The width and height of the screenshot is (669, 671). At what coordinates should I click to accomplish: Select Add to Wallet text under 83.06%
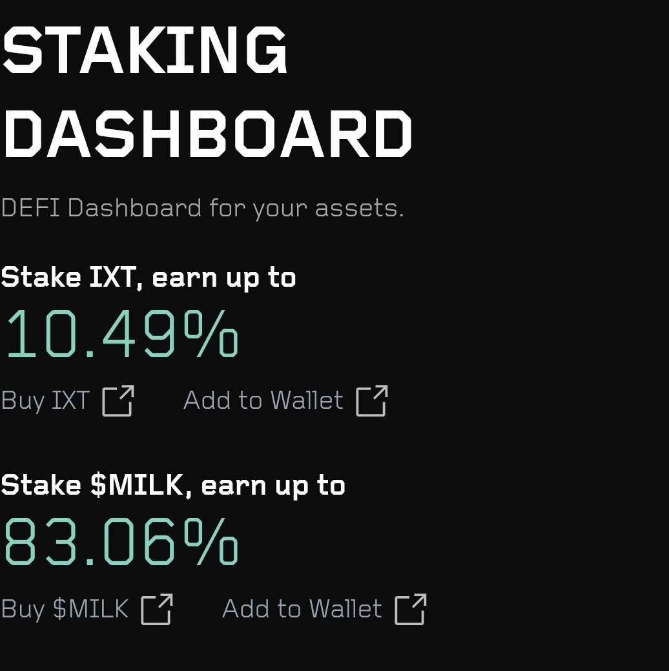pos(302,608)
